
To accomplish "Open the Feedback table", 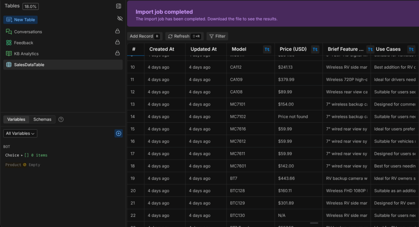I will [x=23, y=43].
